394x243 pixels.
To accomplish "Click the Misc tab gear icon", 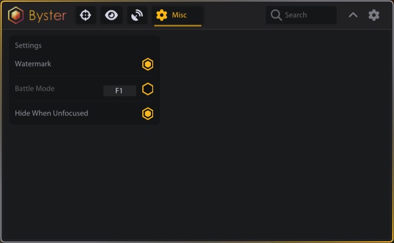I will pos(162,16).
